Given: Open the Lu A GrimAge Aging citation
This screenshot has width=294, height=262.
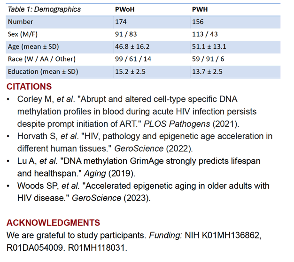Looking at the screenshot, I should [139, 167].
